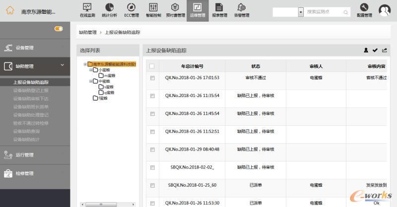The height and width of the screenshot is (207, 397).
Task: Select 设备缺陷审核下达 submenu item
Action: tap(31, 99)
